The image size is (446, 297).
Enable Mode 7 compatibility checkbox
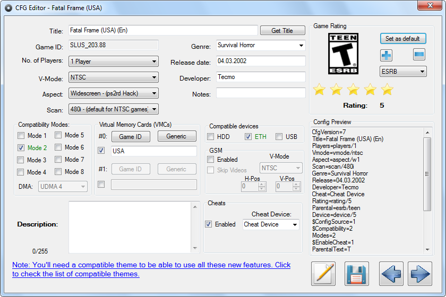pos(58,160)
